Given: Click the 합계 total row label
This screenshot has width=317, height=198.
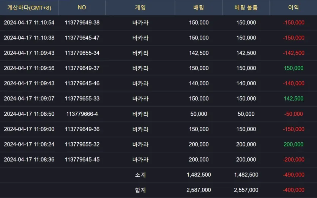Looking at the screenshot, I should click(140, 190).
